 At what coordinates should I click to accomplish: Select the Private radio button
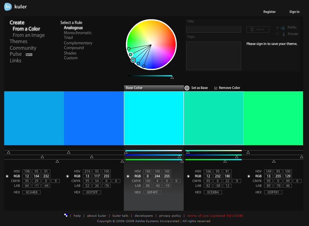pos(277,34)
